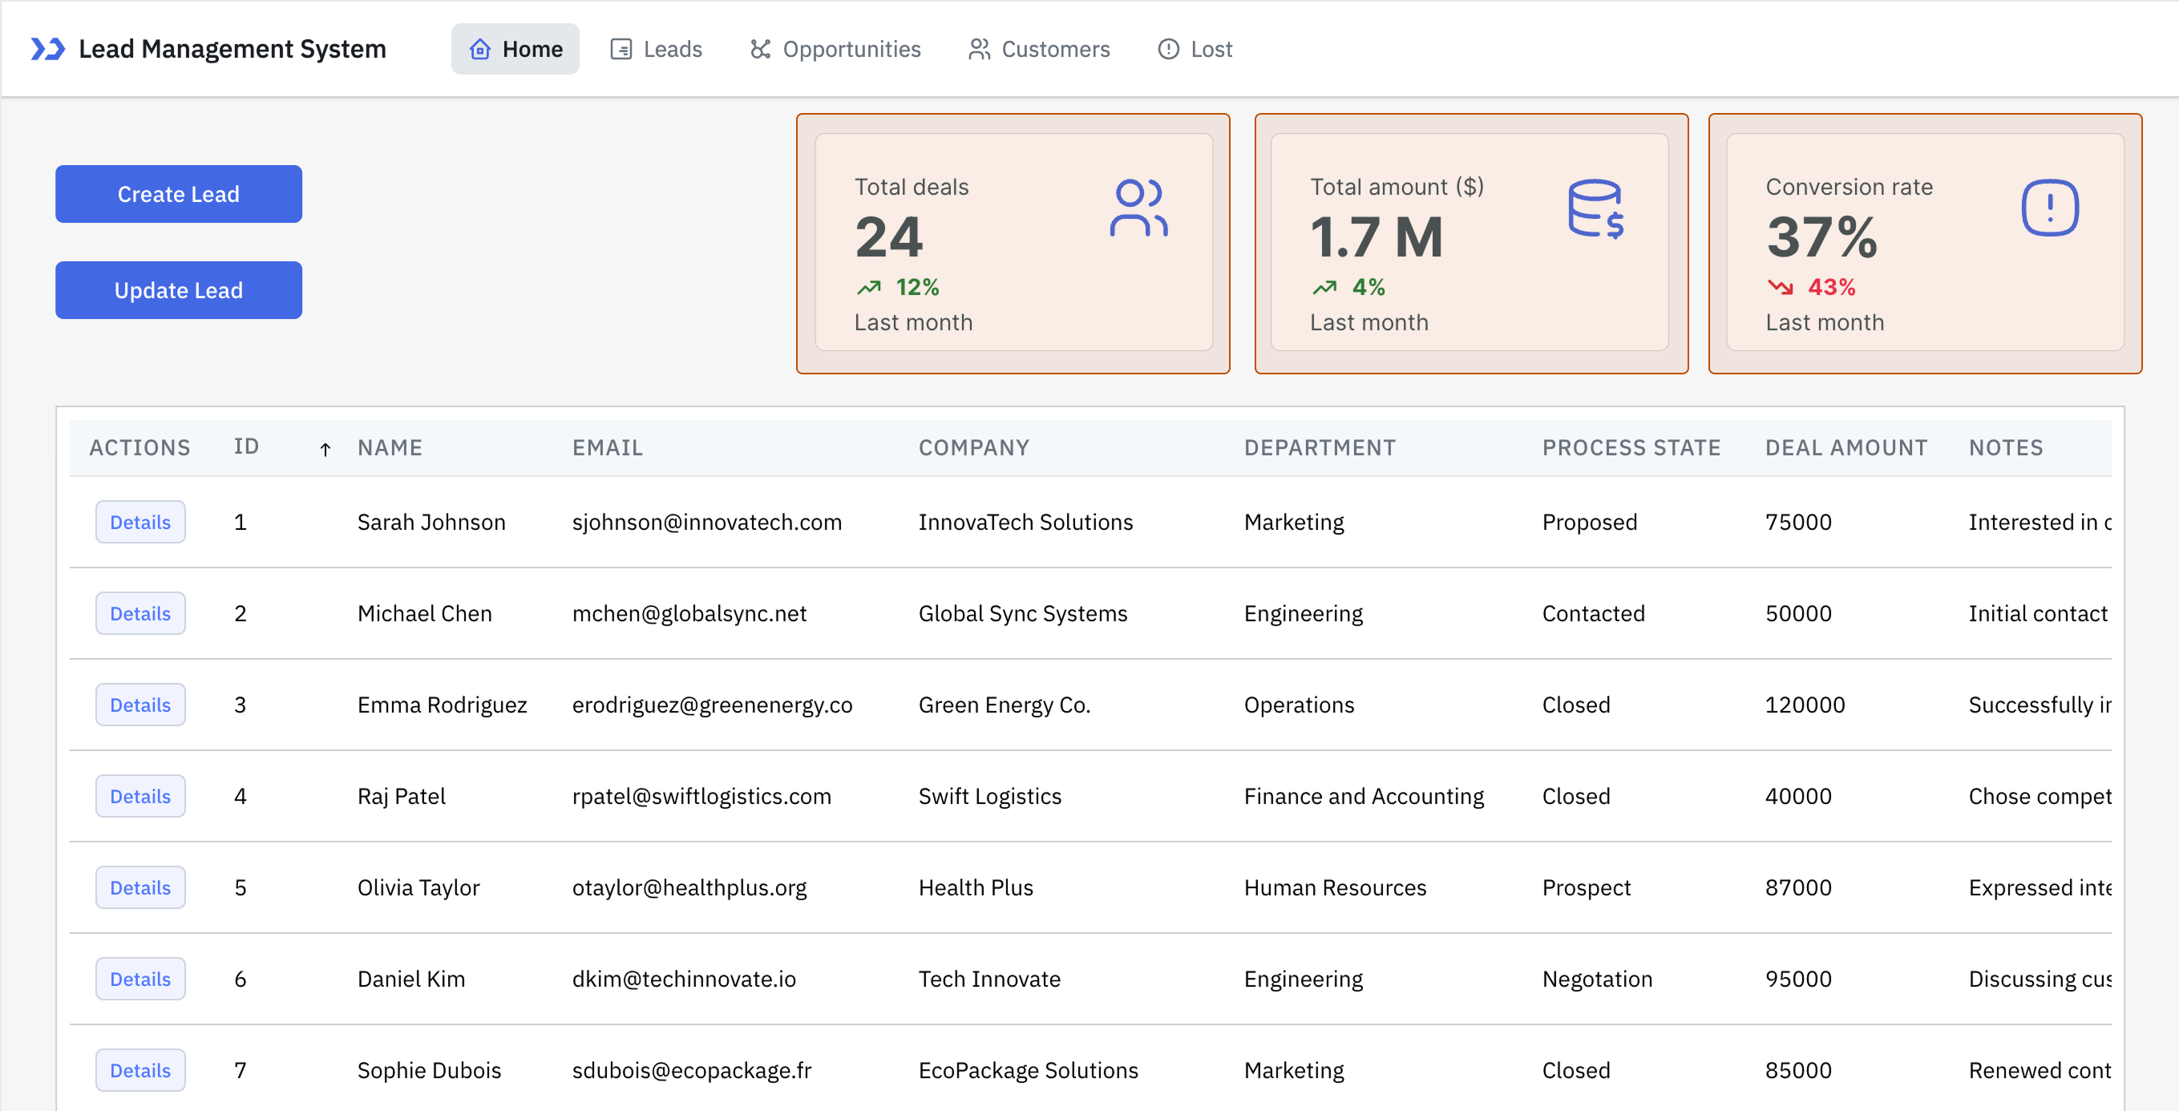This screenshot has width=2179, height=1111.
Task: Click the green upward trend icon beside 4%
Action: coord(1324,289)
